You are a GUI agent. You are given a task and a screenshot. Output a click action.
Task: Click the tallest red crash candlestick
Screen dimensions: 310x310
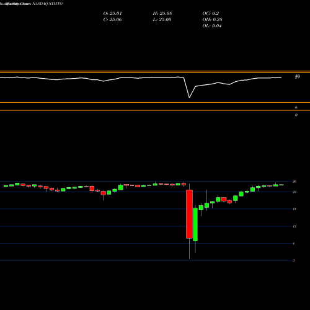(189, 214)
